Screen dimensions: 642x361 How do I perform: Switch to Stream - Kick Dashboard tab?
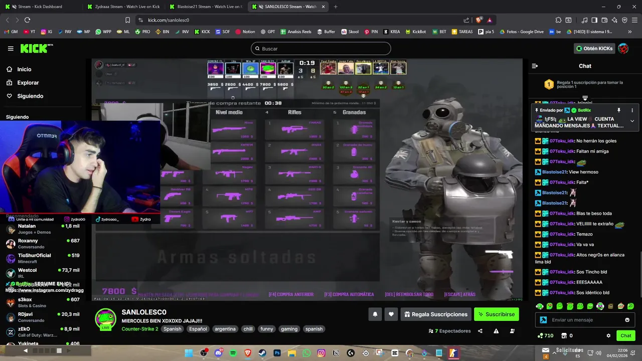tap(40, 7)
